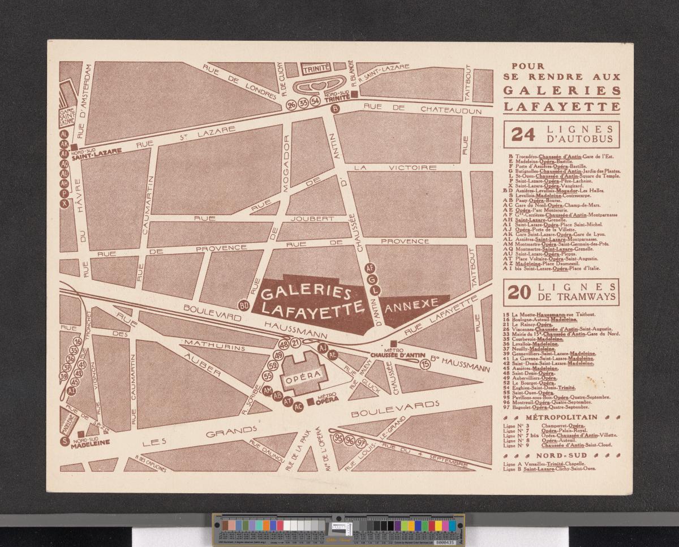Select the Nord-Sud Saint-Lazare station square

tap(74, 147)
